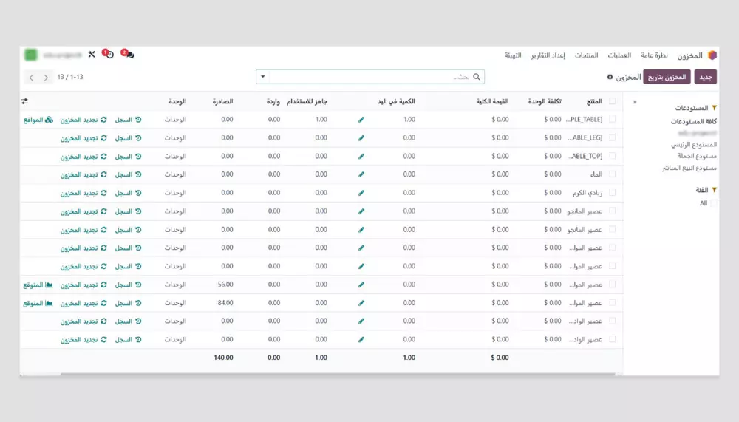739x422 pixels.
Task: Open المتوقع forecast in the 56.00 row
Action: (38, 285)
